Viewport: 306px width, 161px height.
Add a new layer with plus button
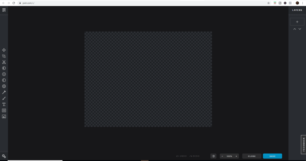point(297,22)
